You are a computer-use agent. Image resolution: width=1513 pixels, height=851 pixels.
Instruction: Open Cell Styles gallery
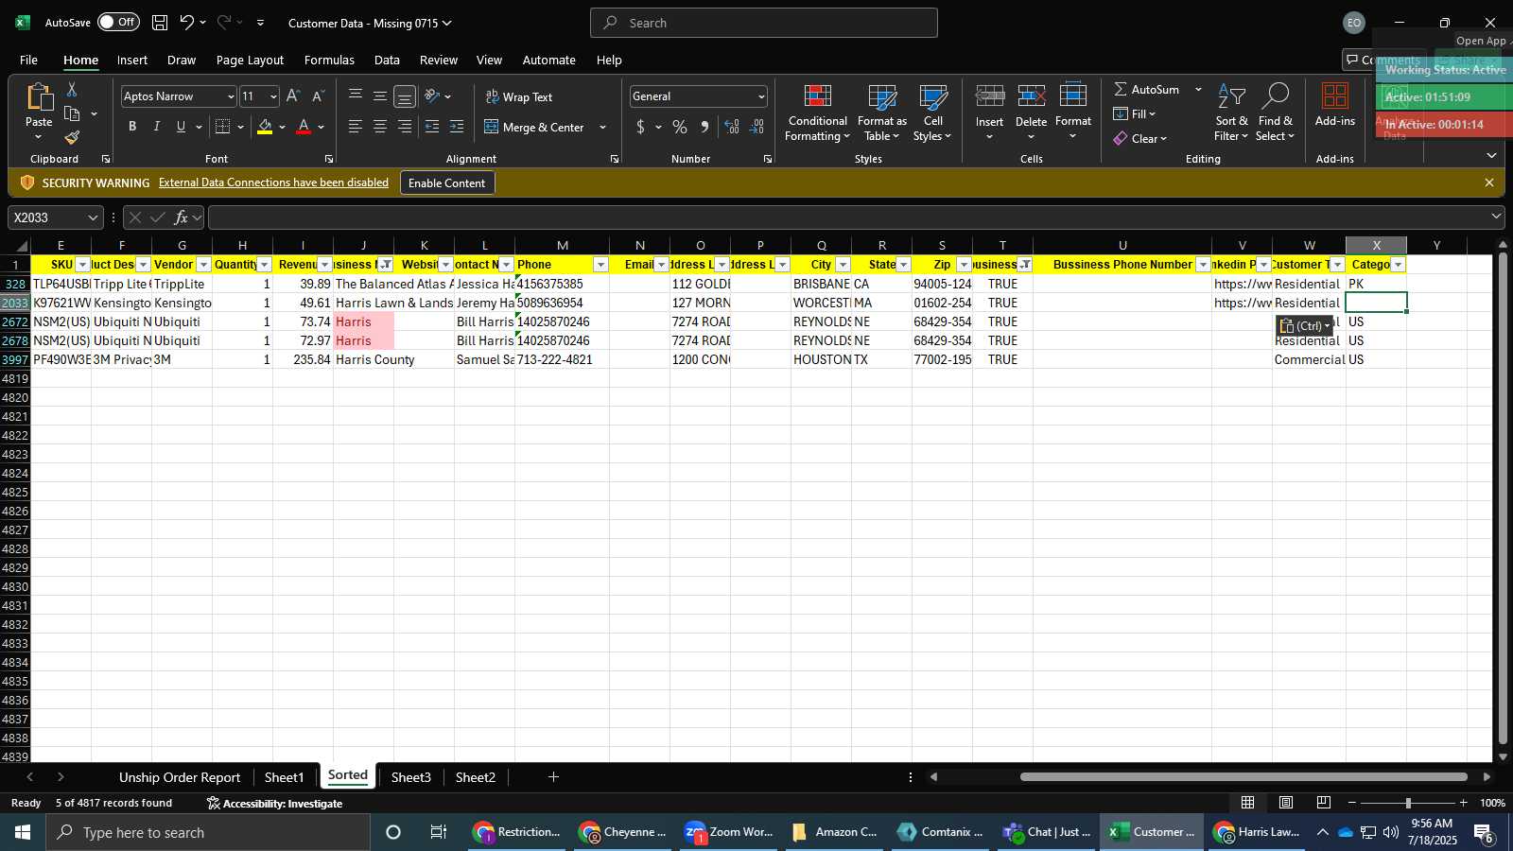pos(932,113)
